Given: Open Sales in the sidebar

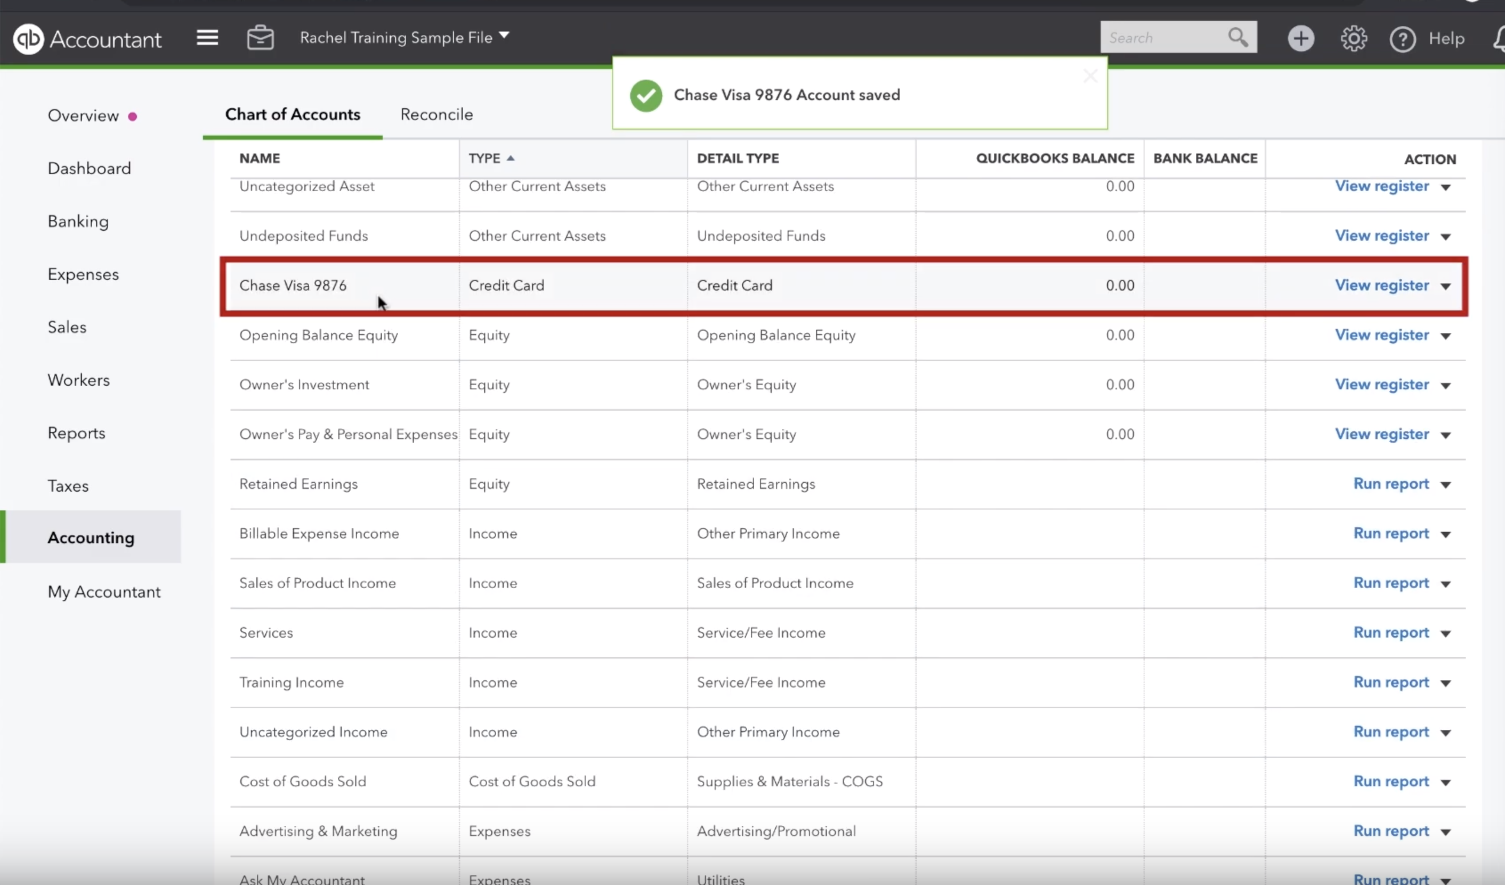Looking at the screenshot, I should coord(67,327).
